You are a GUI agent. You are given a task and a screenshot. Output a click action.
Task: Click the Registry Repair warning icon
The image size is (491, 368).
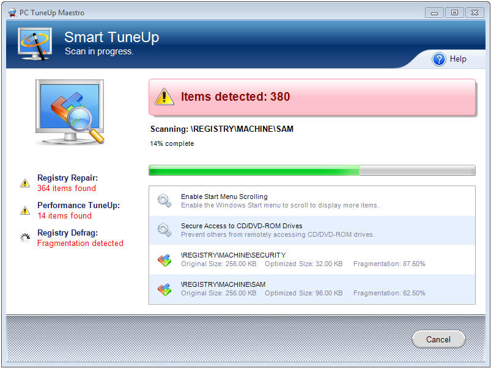pos(25,183)
